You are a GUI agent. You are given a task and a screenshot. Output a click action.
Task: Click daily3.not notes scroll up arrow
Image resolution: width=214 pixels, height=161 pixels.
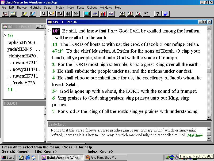tap(209, 129)
